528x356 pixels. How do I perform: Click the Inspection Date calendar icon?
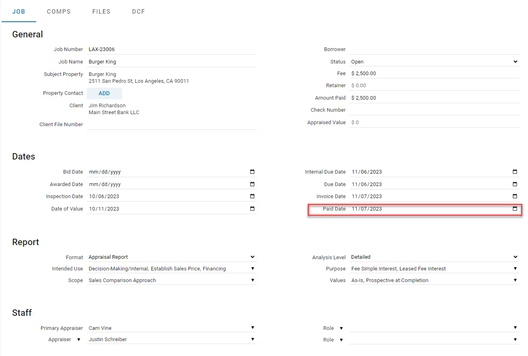[x=252, y=196]
